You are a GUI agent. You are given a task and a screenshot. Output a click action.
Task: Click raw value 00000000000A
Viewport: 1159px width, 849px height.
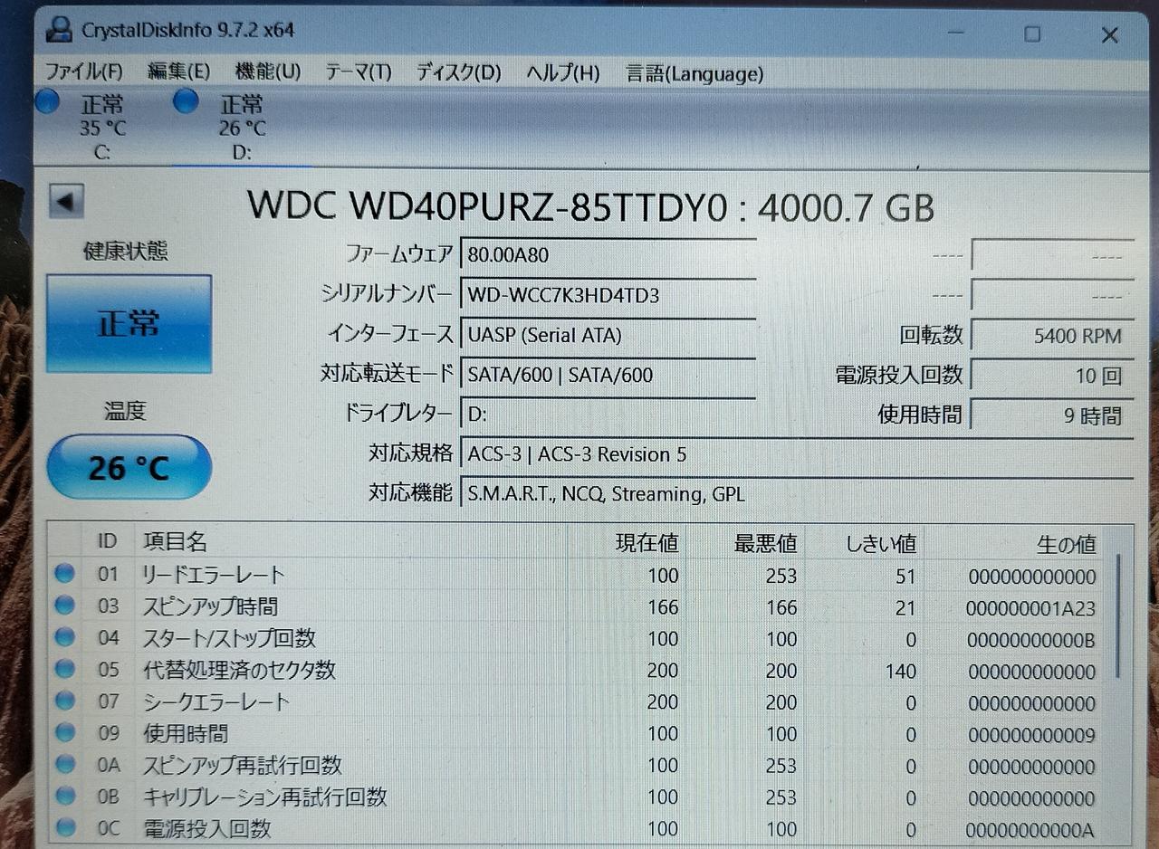coord(1030,830)
